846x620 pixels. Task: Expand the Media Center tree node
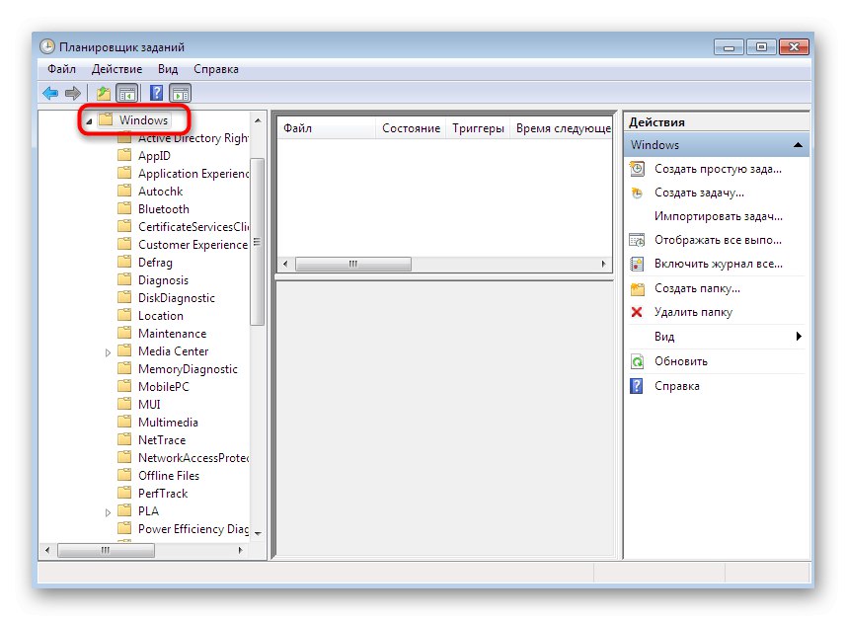click(109, 350)
